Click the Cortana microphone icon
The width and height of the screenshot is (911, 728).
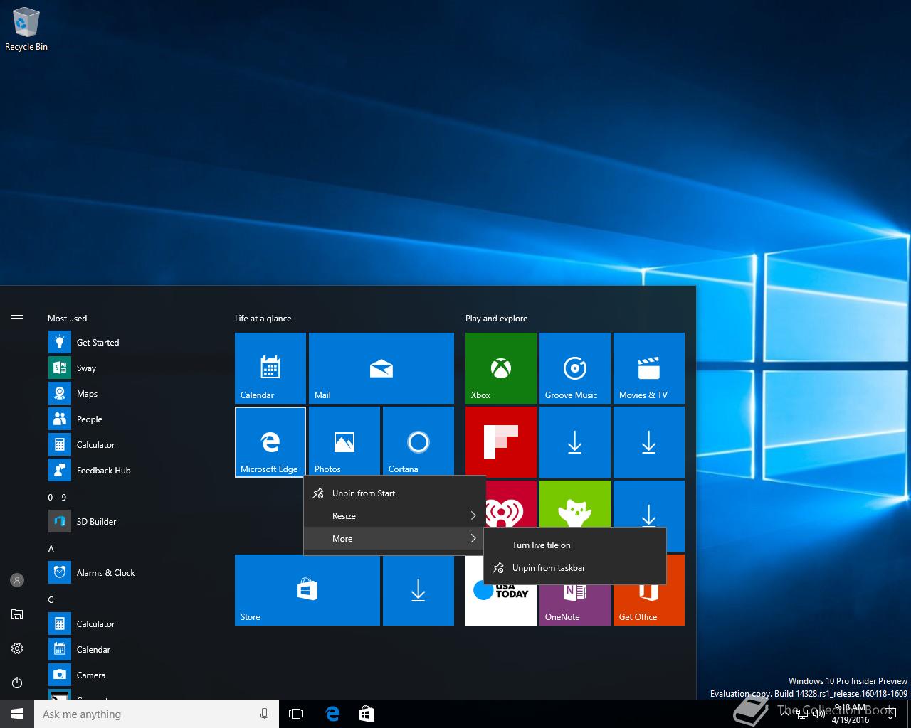(264, 714)
